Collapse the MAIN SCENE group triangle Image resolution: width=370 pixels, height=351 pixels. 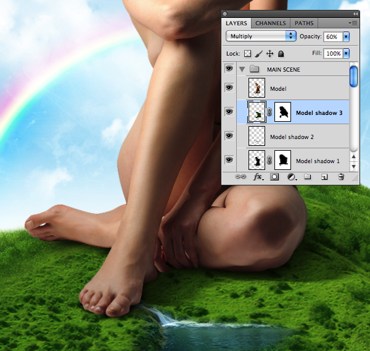(242, 69)
